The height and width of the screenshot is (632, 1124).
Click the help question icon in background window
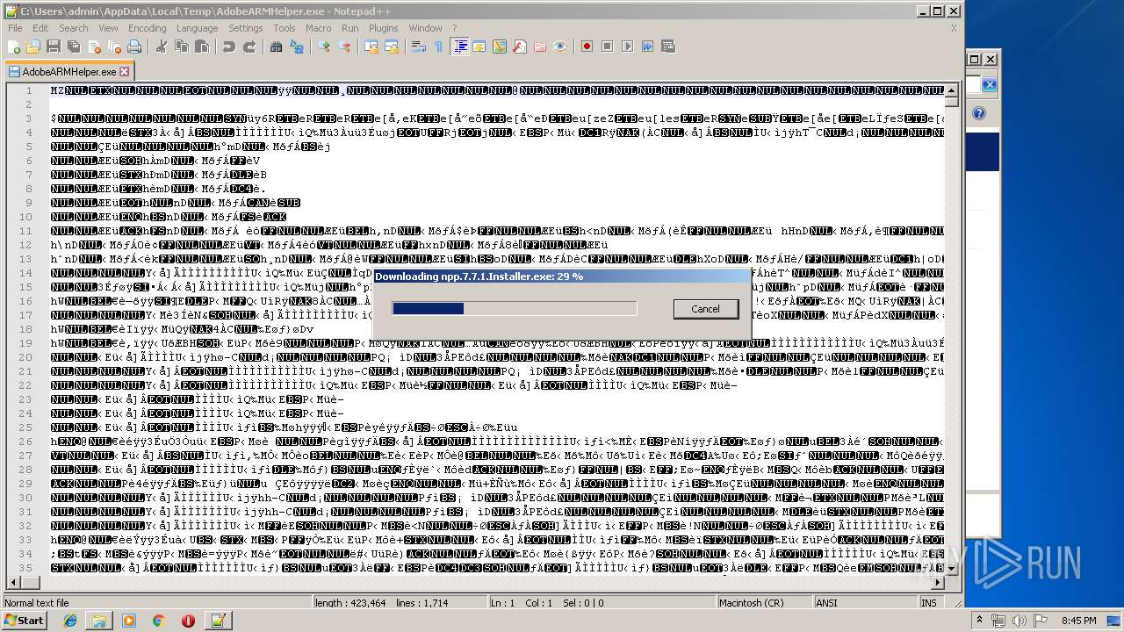click(x=979, y=114)
